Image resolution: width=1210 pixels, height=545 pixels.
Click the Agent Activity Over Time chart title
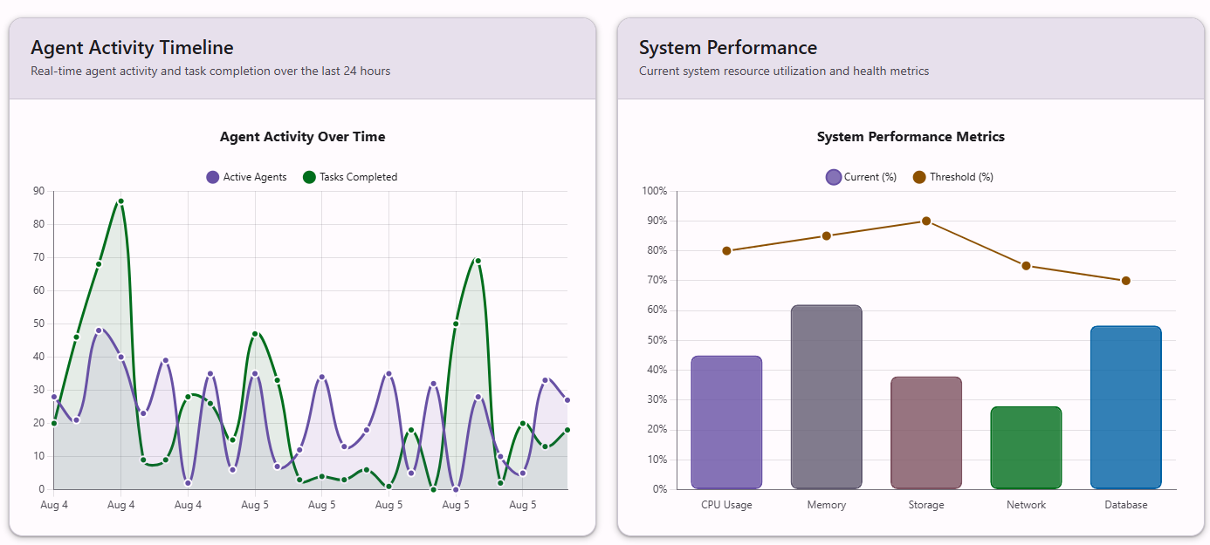[x=302, y=137]
